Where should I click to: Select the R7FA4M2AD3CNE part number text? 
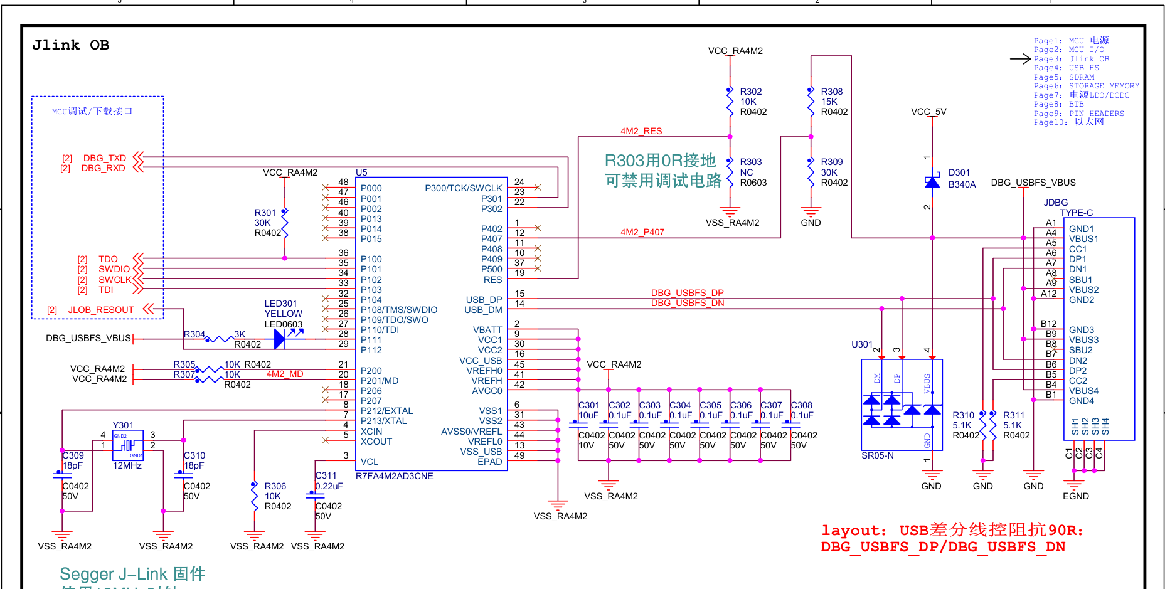pyautogui.click(x=394, y=476)
